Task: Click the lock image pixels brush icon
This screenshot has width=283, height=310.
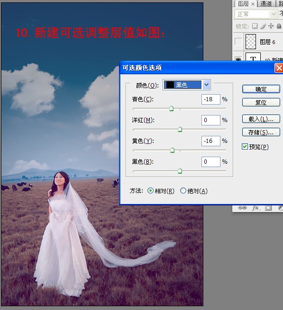Action: (x=263, y=26)
